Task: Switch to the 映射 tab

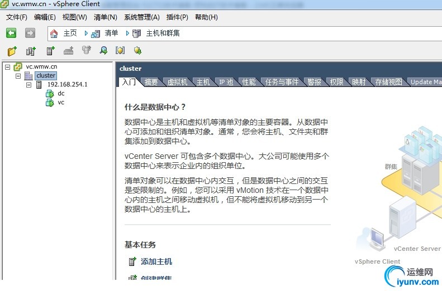Action: tap(359, 82)
